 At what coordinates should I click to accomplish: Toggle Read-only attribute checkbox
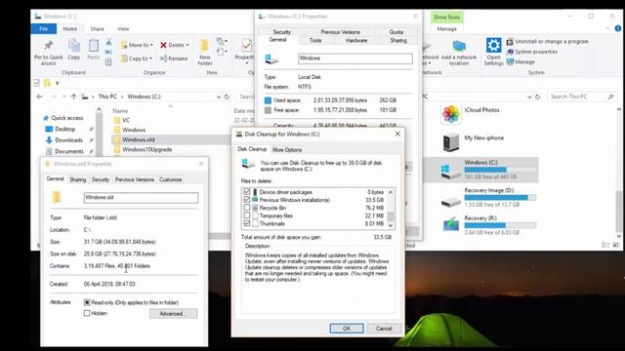click(87, 302)
